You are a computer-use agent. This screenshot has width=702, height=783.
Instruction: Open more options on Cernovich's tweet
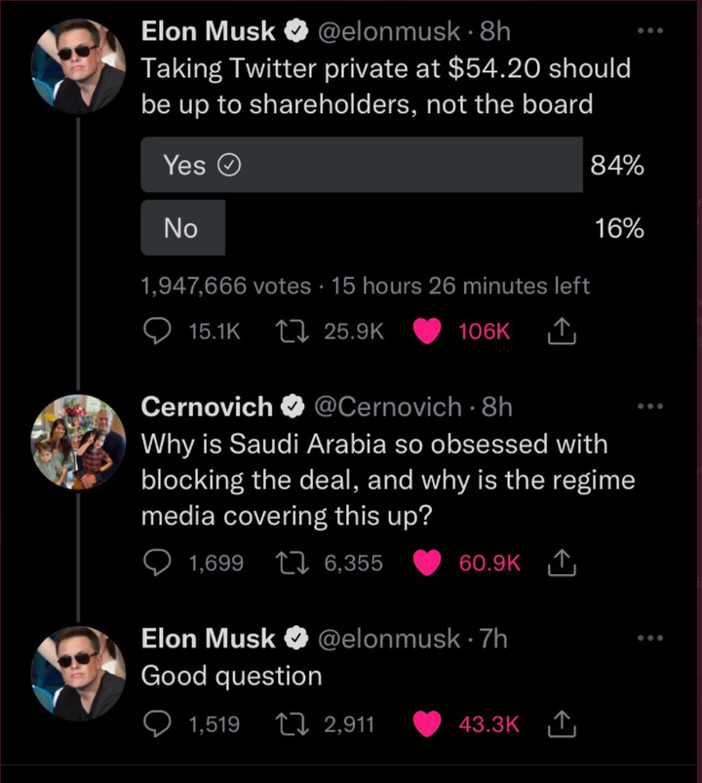[648, 407]
